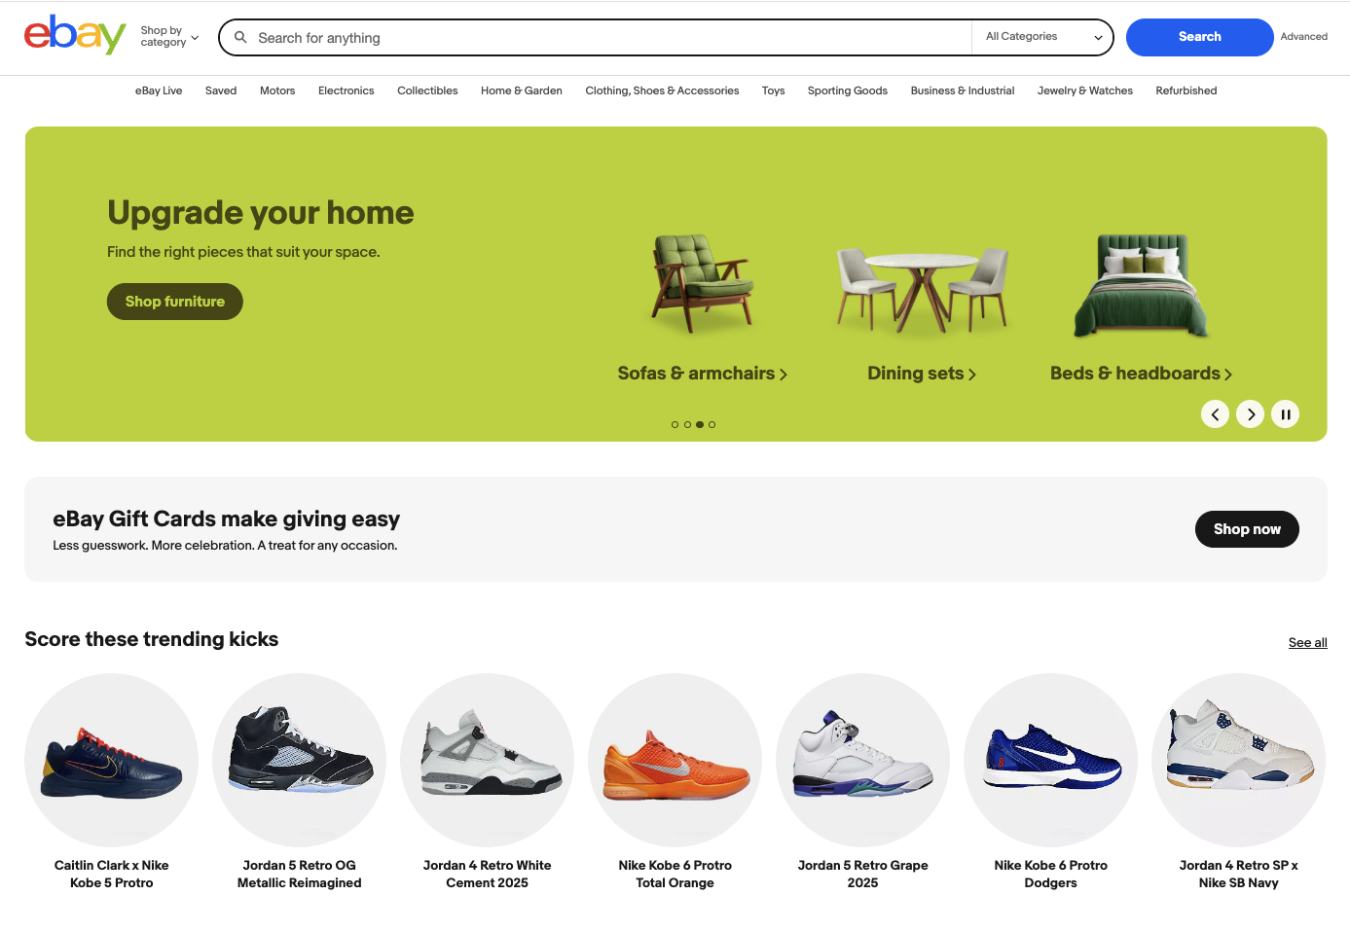
Task: Expand the All Categories dropdown
Action: [1042, 37]
